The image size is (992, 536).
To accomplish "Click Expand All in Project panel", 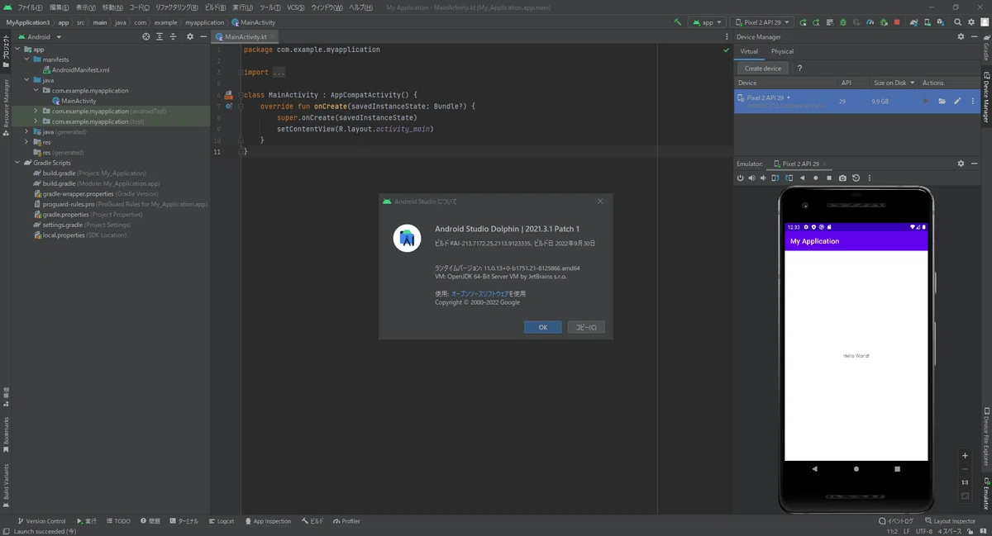I will 160,36.
